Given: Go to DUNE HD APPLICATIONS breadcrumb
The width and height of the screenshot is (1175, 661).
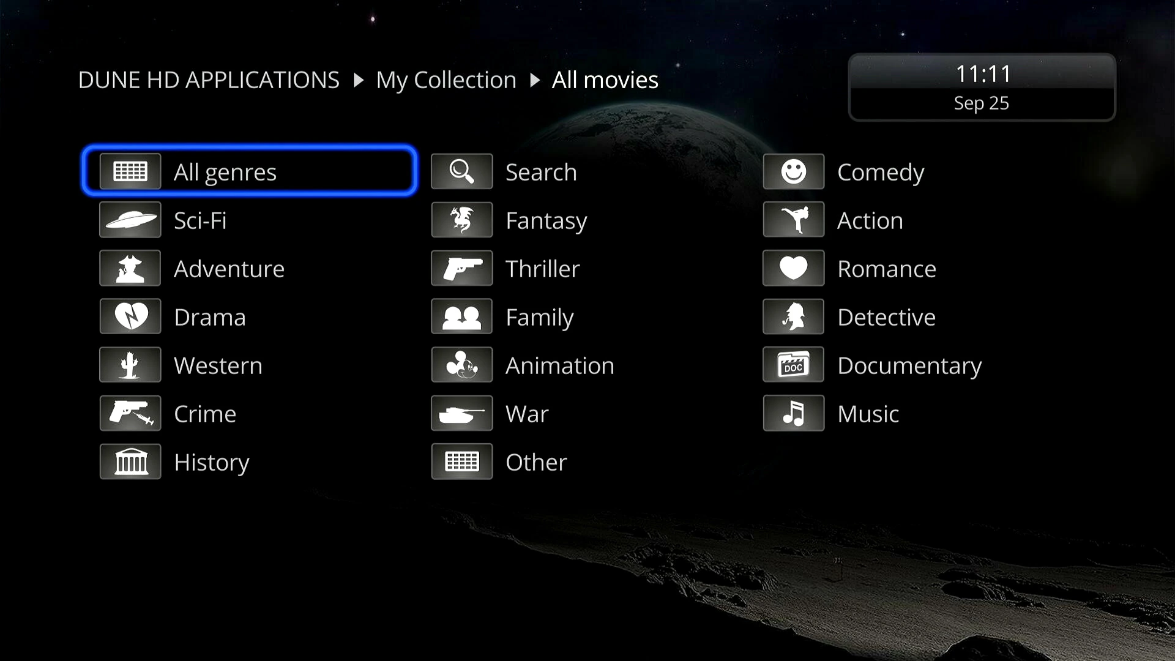Looking at the screenshot, I should tap(209, 80).
